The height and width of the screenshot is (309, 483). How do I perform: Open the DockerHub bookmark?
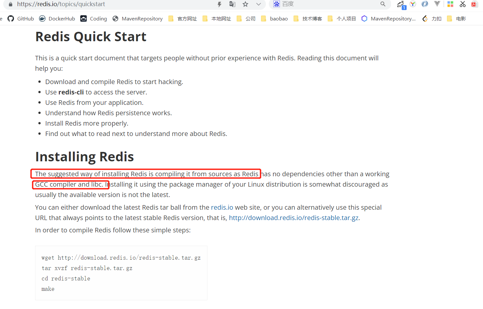pos(57,19)
